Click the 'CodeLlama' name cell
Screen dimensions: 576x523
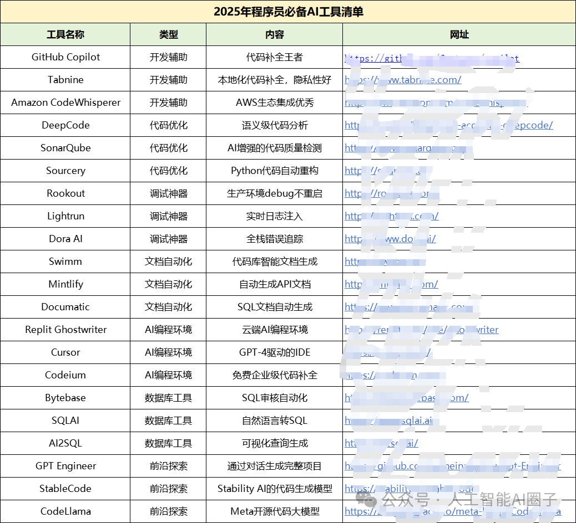[65, 511]
